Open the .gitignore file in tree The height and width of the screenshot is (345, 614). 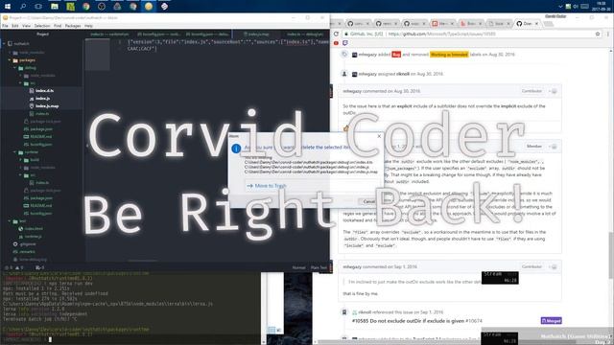coord(28,244)
